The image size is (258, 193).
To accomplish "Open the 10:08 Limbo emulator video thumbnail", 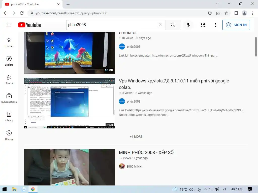I will 70,53.
